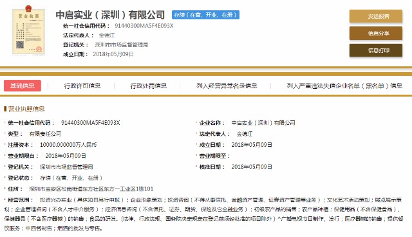Click the credit code value in license info section
The height and width of the screenshot is (237, 412).
tap(90, 123)
